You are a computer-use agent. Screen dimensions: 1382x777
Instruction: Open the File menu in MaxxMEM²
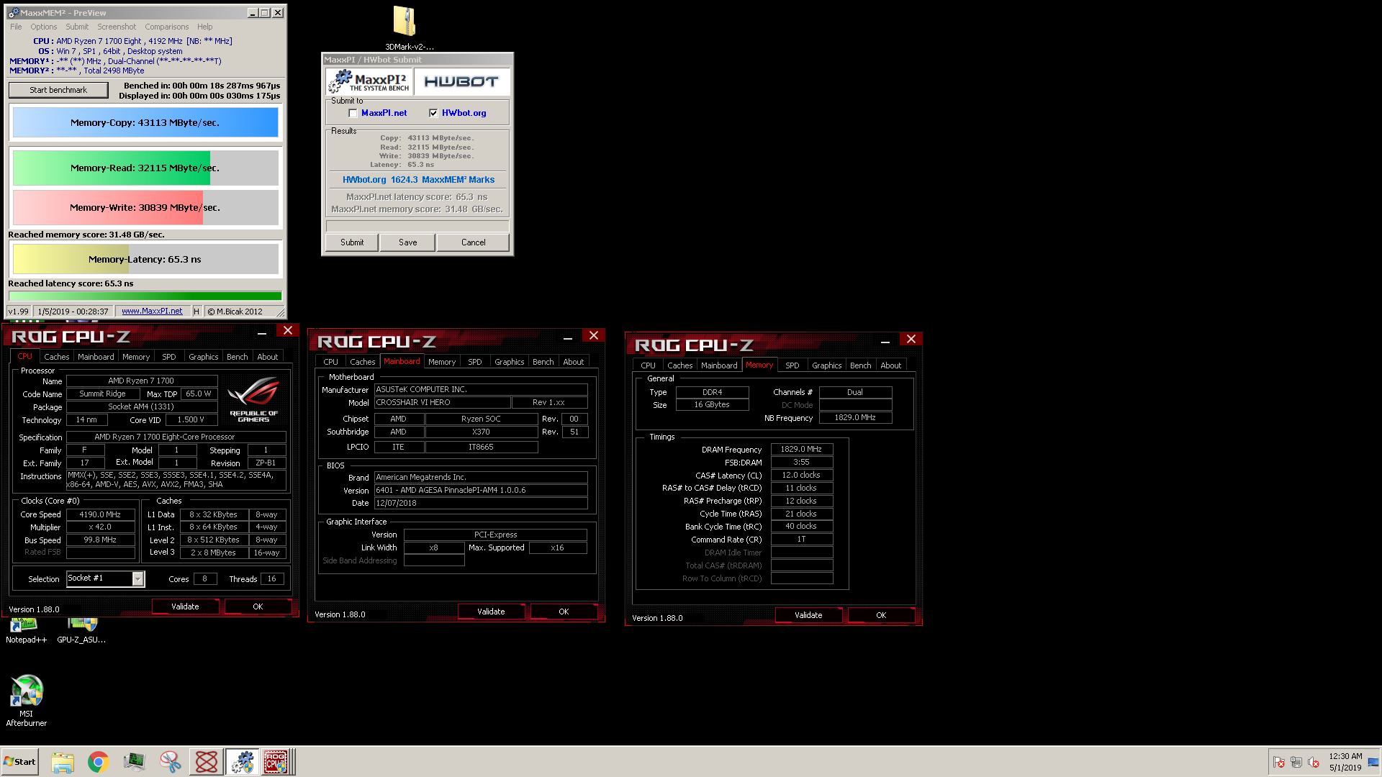tap(16, 27)
